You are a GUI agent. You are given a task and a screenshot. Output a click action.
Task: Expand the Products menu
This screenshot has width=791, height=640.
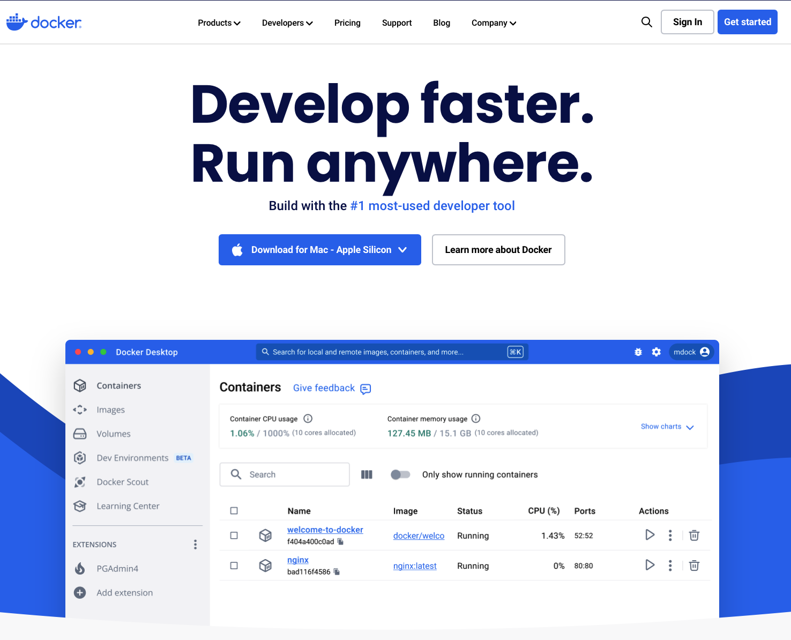click(219, 23)
